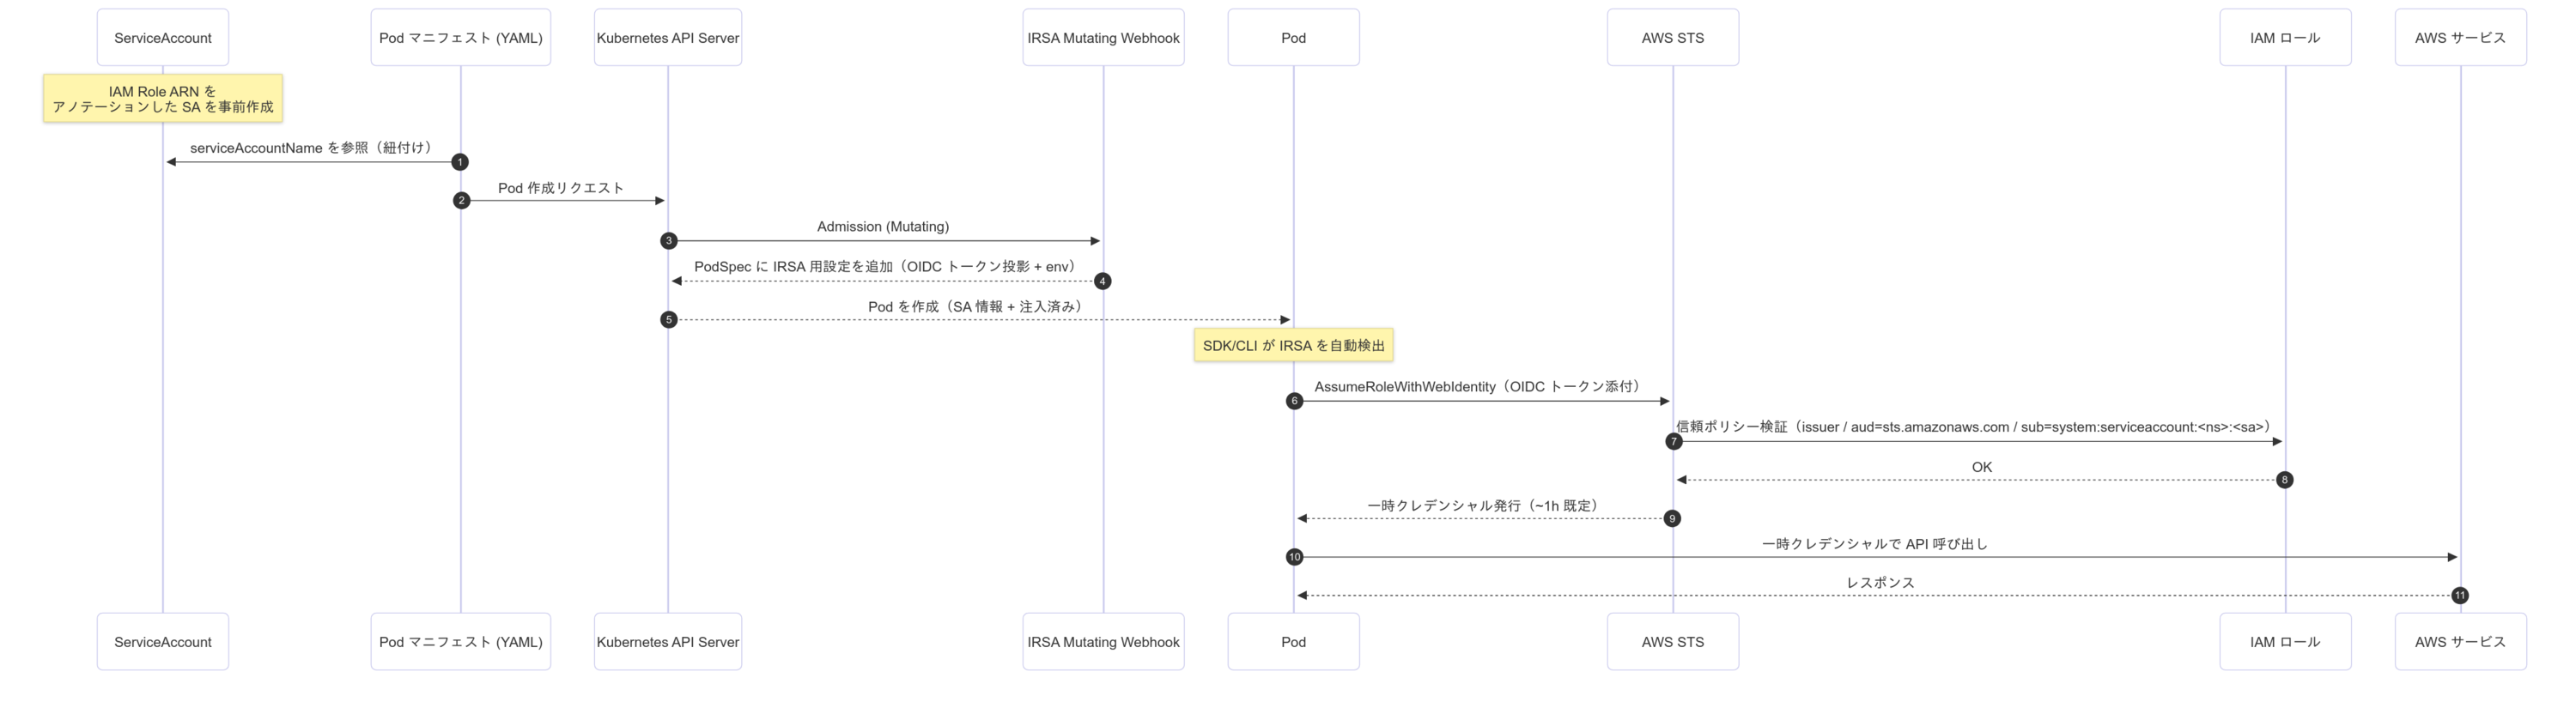This screenshot has height=708, width=2576.
Task: Click the header Kubernetes API Server participant box
Action: pos(668,38)
